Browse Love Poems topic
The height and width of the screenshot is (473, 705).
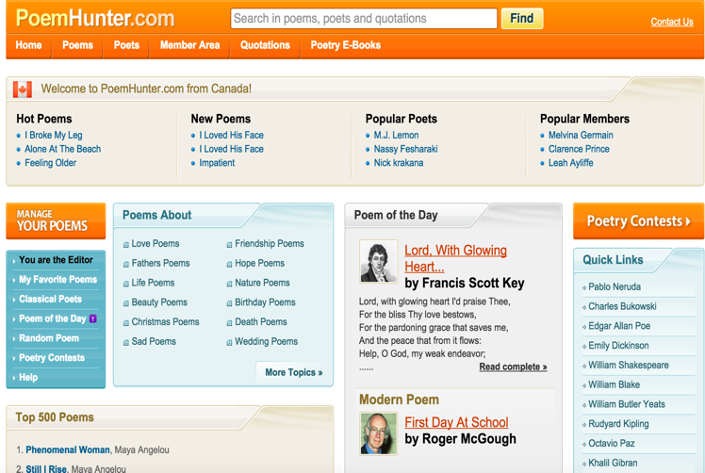(156, 244)
